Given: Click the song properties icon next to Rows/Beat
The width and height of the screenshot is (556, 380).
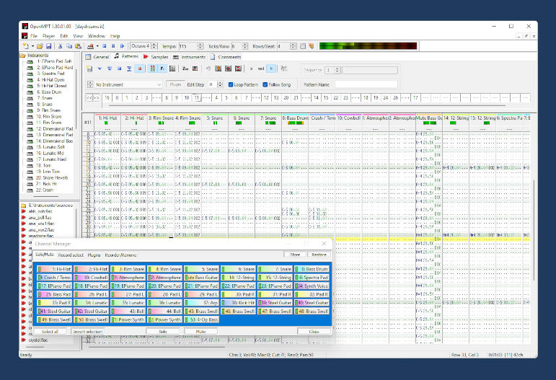Looking at the screenshot, I should coord(303,46).
